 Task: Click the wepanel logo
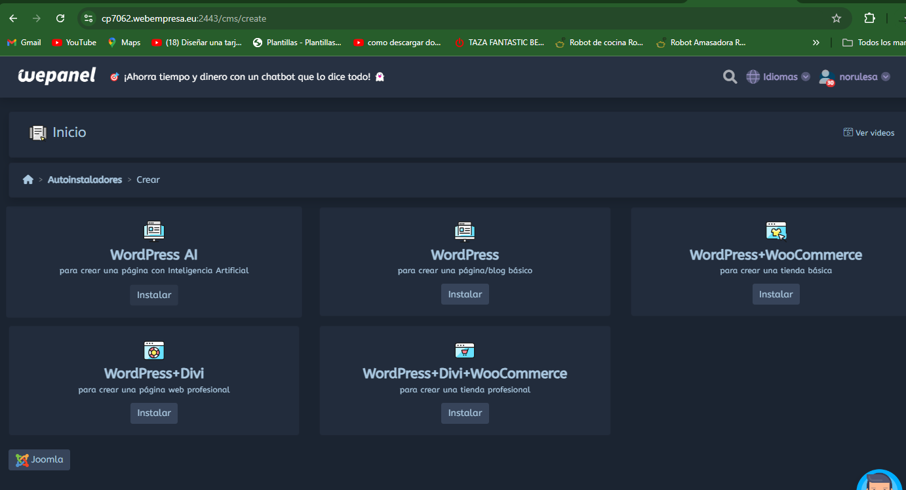[57, 76]
